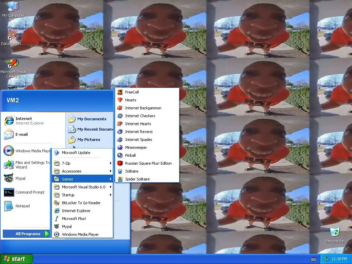The height and width of the screenshot is (264, 352).
Task: Open Notepad icon in Start menu
Action: [x=9, y=206]
